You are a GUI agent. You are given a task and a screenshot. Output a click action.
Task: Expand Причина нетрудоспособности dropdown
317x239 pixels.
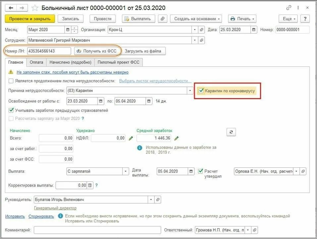(x=190, y=91)
